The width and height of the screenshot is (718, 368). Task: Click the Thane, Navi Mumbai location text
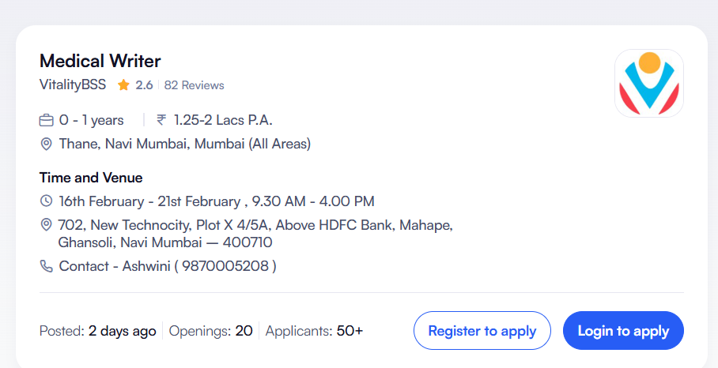click(184, 144)
